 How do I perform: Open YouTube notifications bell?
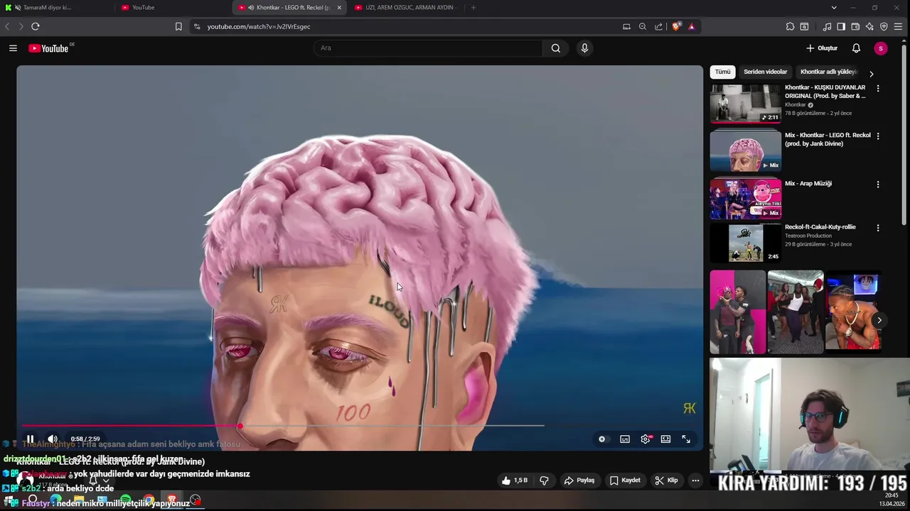[856, 48]
